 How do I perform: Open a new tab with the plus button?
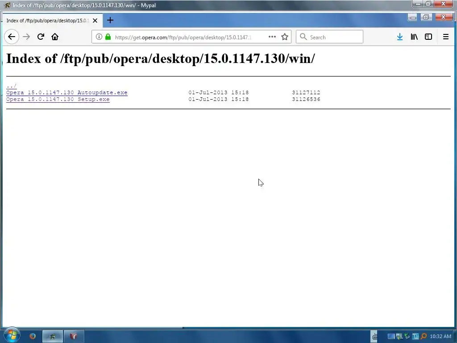pos(110,21)
